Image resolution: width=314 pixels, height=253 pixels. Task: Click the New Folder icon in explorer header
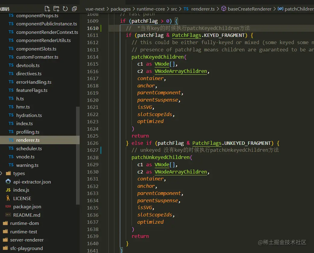(56, 9)
